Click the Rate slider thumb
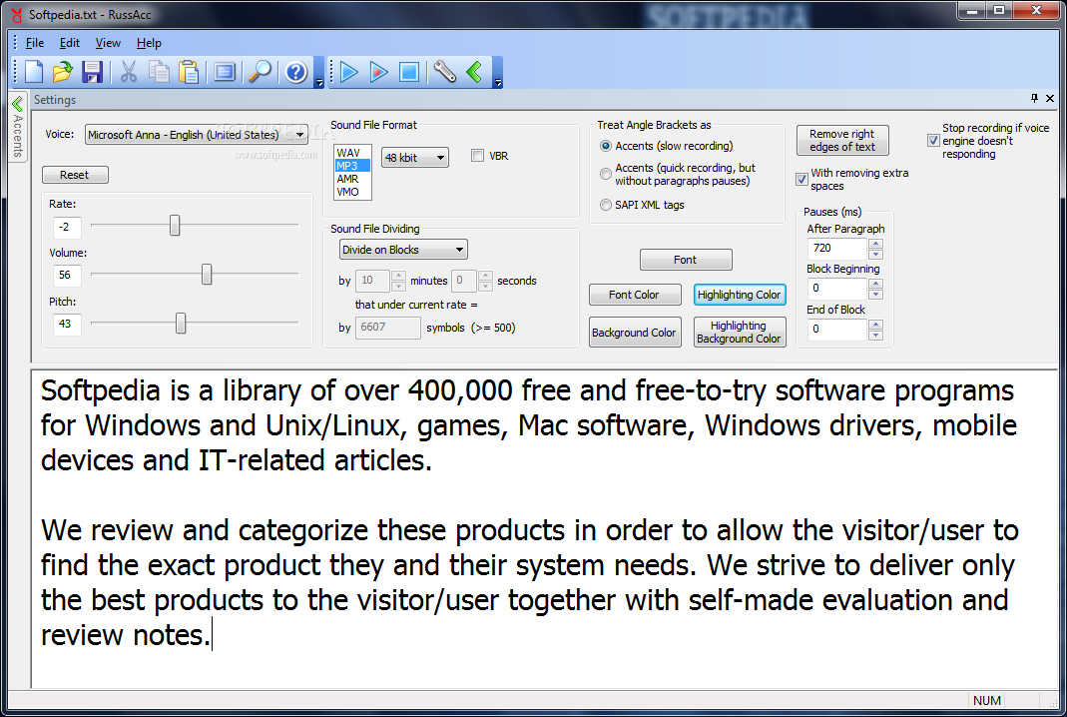This screenshot has height=717, width=1067. 175,225
